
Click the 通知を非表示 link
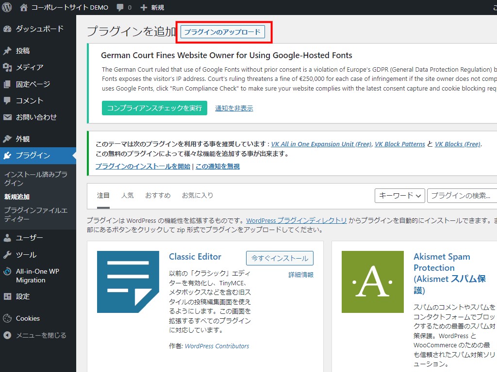coord(234,108)
